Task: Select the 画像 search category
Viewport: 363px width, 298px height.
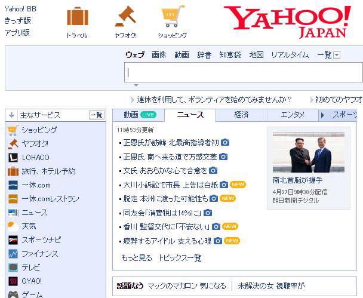Action: pos(159,55)
